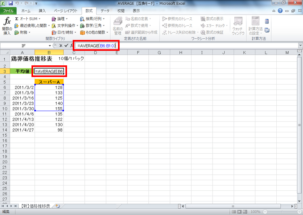Viewport: 303px width, 215px height.
Task: Switch to Normal view in status bar
Action: pyautogui.click(x=234, y=212)
